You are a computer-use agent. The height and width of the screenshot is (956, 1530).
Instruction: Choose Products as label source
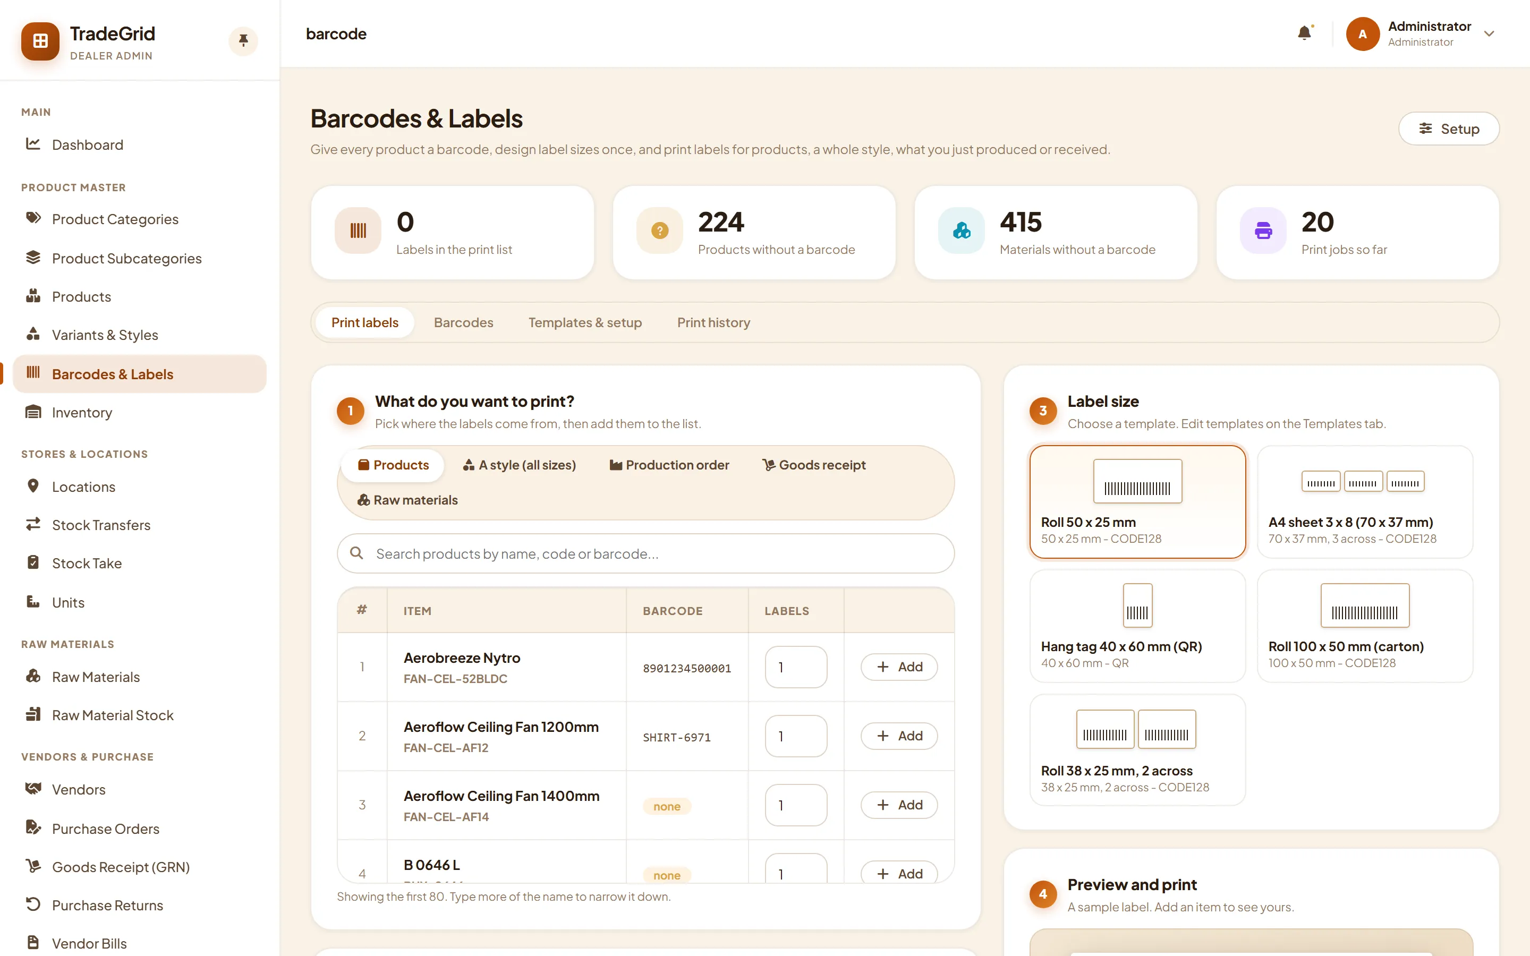tap(393, 465)
